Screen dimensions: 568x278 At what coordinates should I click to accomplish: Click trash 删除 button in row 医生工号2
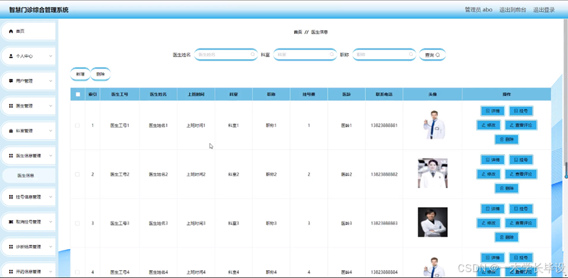point(506,188)
